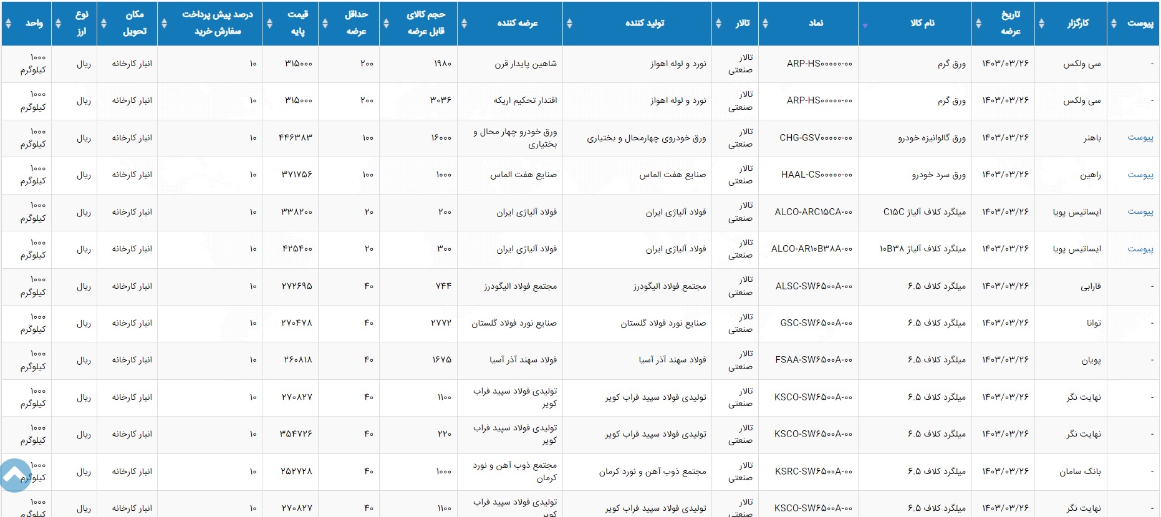The image size is (1161, 517).
Task: Click base price ۲۵۲۷۲۸
Action: pos(297,471)
